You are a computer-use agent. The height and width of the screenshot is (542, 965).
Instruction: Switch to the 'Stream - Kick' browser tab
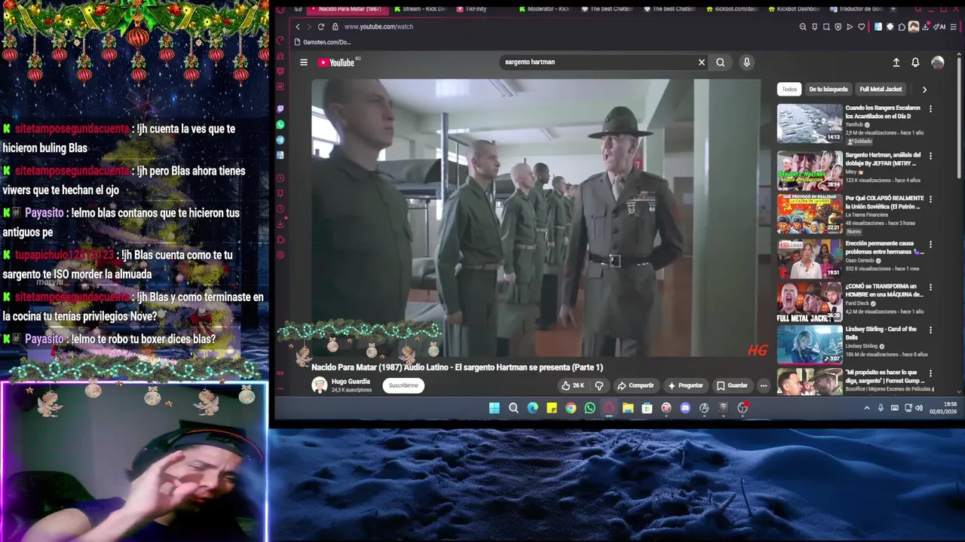tap(421, 9)
